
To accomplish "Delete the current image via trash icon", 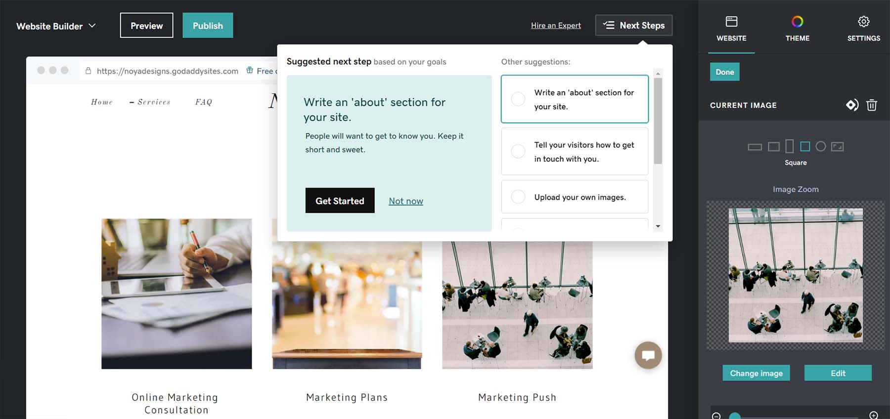I will 872,105.
